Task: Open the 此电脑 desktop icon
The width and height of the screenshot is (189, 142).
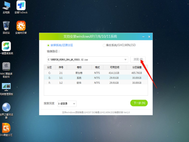Action: pyautogui.click(x=6, y=7)
